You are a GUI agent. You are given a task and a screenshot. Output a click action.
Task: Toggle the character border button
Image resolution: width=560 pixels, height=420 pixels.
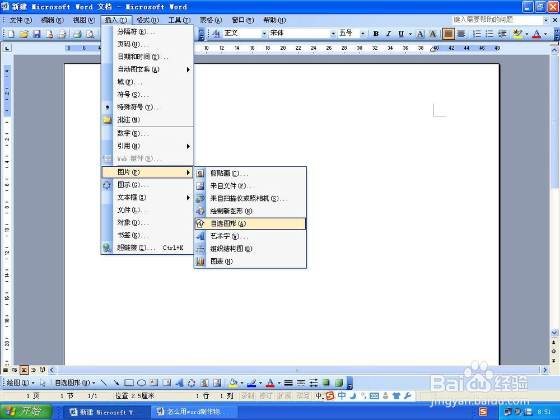(x=421, y=34)
